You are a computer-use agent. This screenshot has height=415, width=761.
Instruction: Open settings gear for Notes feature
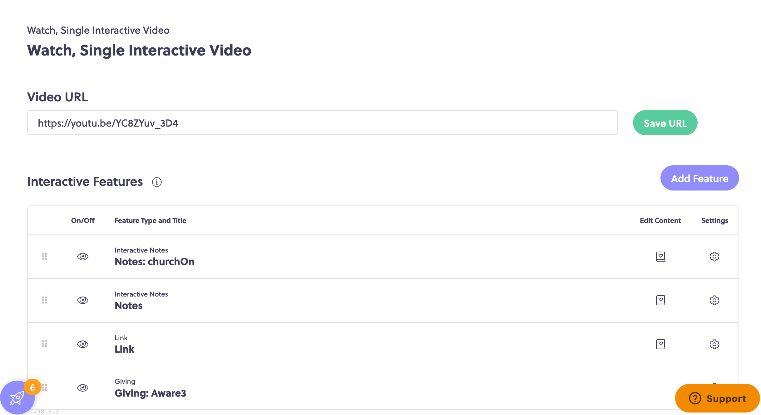(x=714, y=300)
